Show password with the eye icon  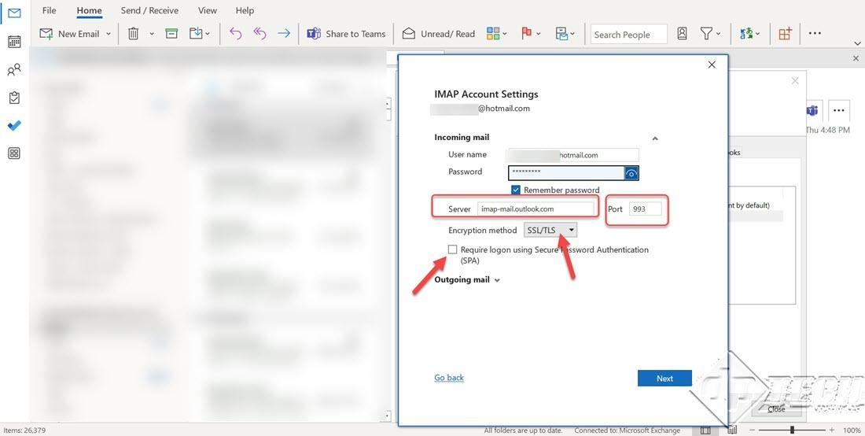click(631, 173)
